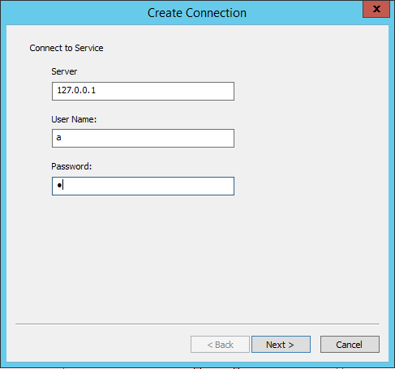Image resolution: width=395 pixels, height=369 pixels.
Task: Close the dialog with the red X
Action: [376, 9]
